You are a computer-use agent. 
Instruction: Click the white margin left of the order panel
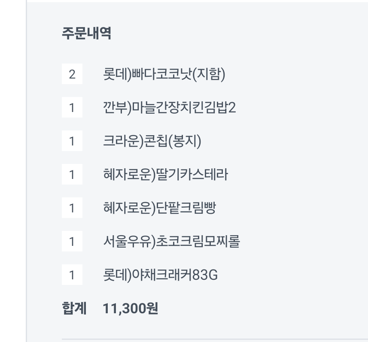pos(13,172)
